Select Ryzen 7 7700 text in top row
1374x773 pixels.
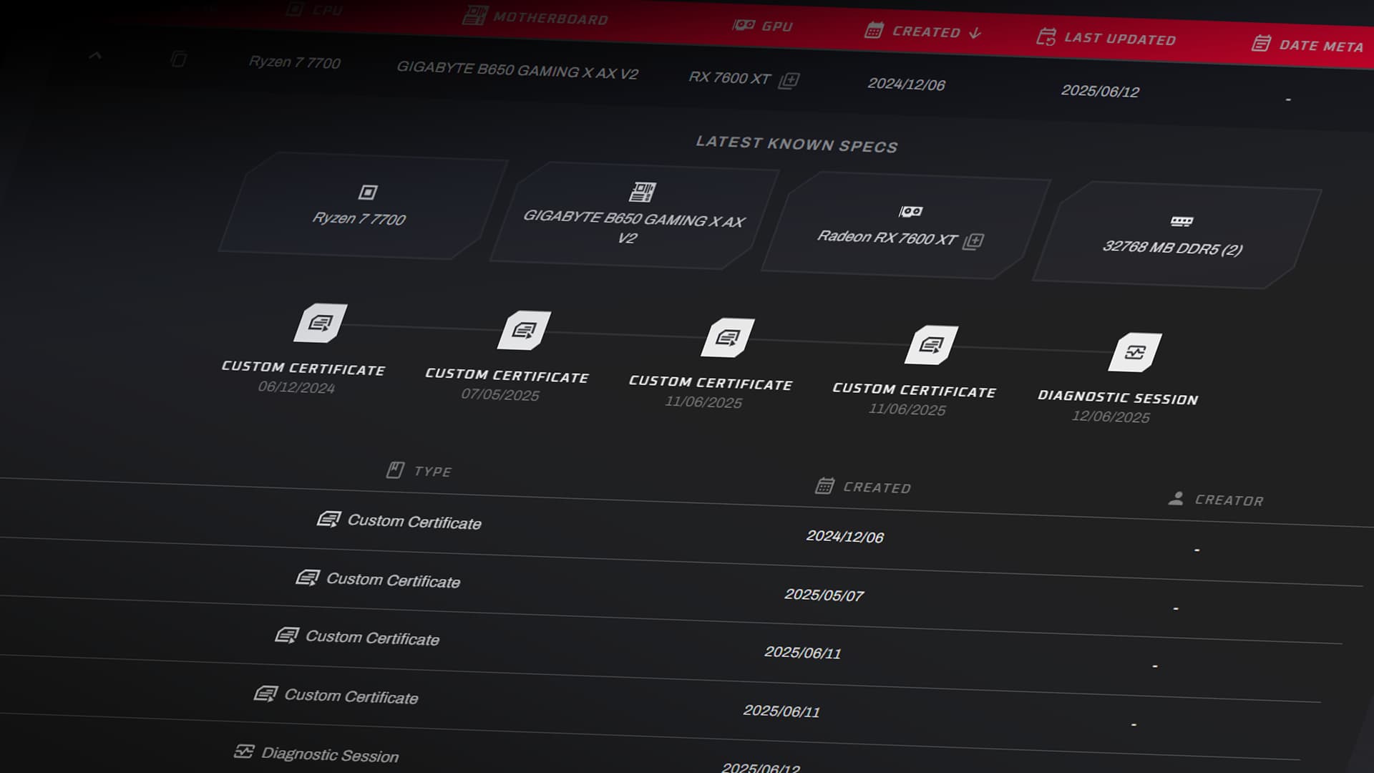tap(294, 62)
